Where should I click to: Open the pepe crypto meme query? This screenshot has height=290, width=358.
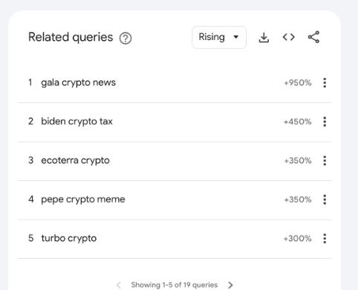pyautogui.click(x=83, y=200)
